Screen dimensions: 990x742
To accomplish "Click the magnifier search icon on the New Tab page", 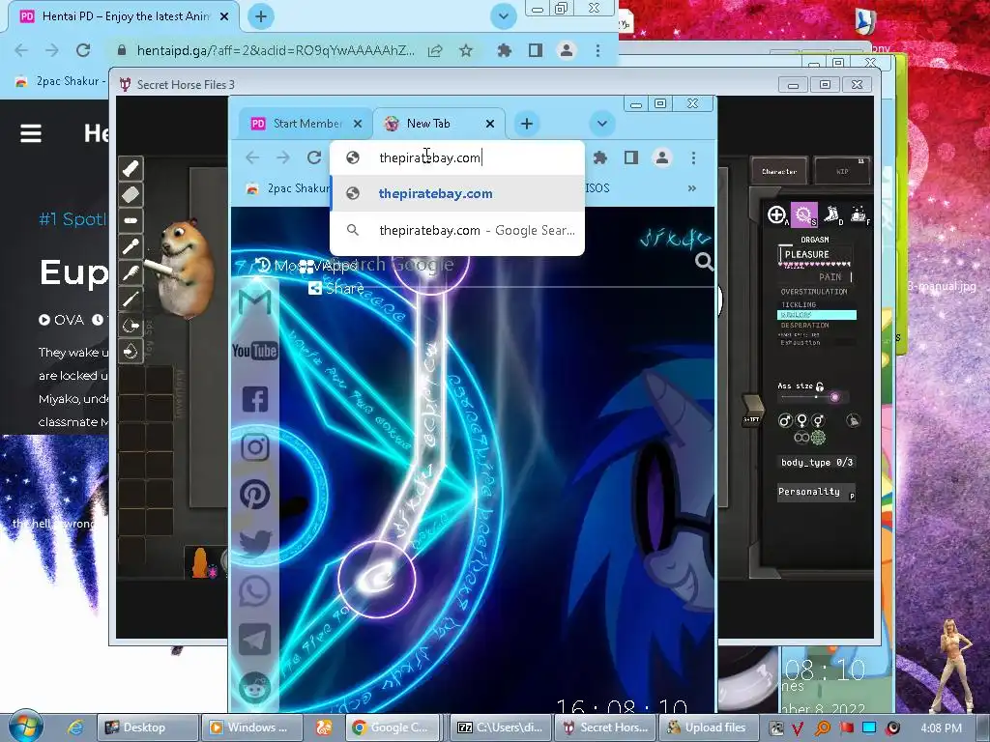I will [704, 261].
